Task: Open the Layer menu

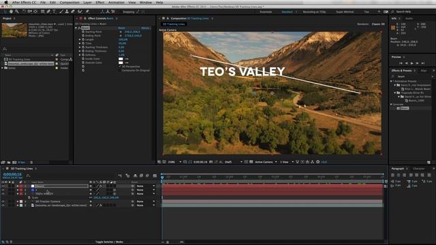Action: pyautogui.click(x=88, y=3)
